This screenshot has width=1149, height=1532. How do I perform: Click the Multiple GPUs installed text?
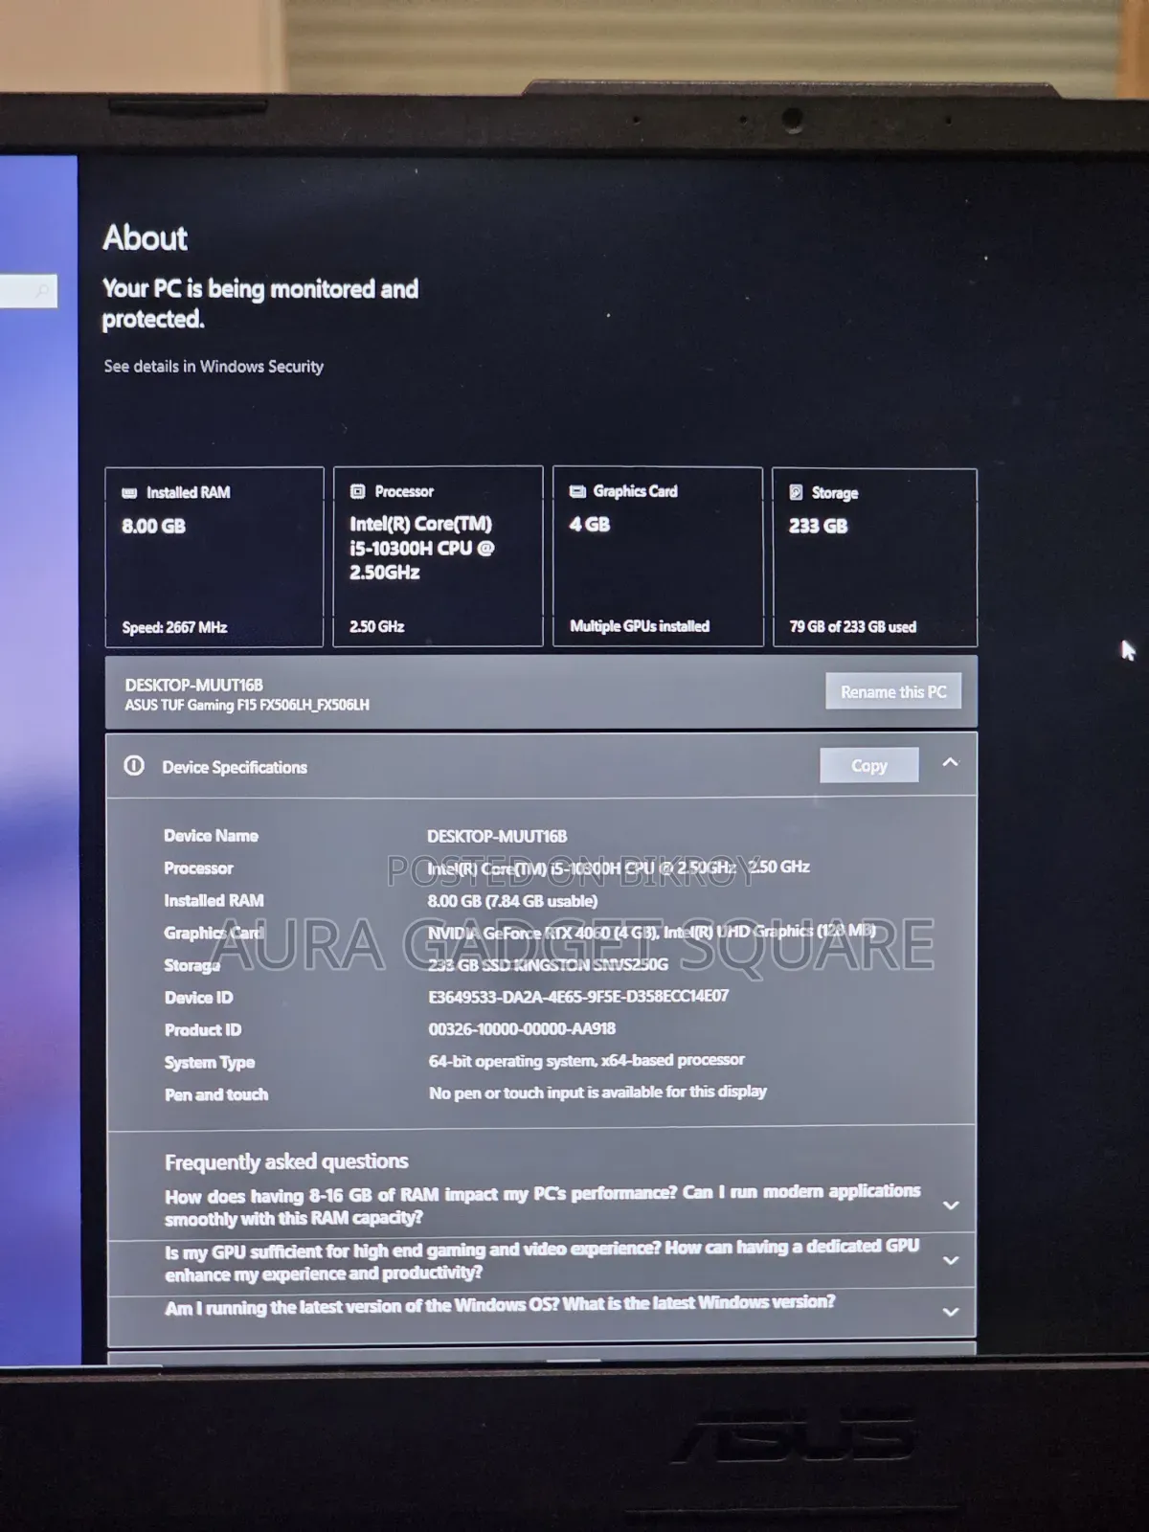640,626
